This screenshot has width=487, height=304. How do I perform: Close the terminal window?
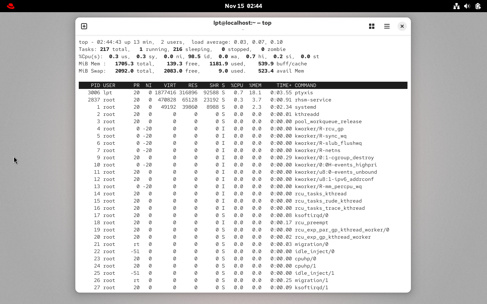point(402,26)
